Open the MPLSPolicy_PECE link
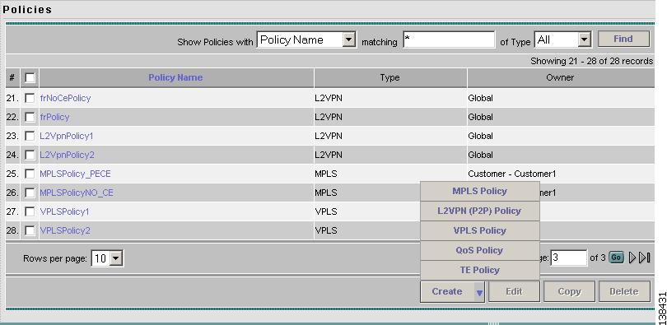The image size is (667, 325). (x=75, y=174)
